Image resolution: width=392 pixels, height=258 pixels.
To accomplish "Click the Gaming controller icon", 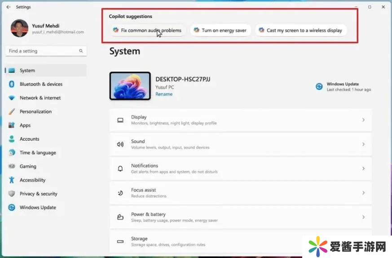I will click(x=12, y=166).
